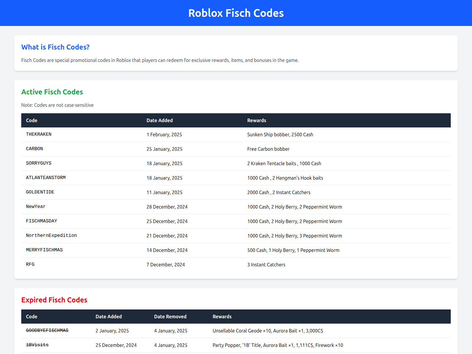The width and height of the screenshot is (472, 354).
Task: Click the Code column header in active table
Action: point(32,120)
